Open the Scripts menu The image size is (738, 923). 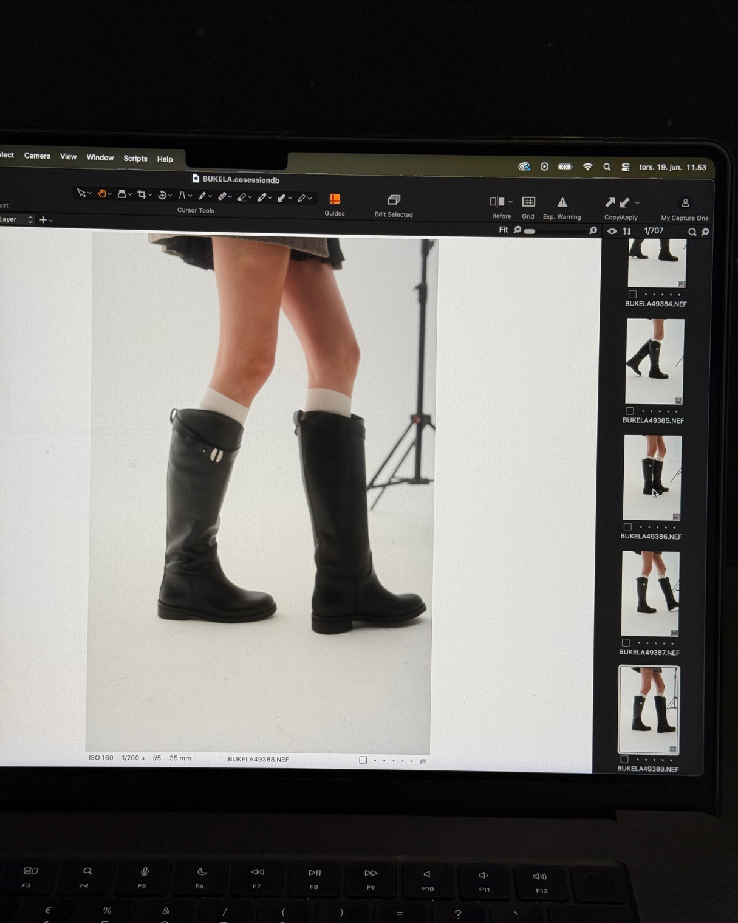coord(135,159)
